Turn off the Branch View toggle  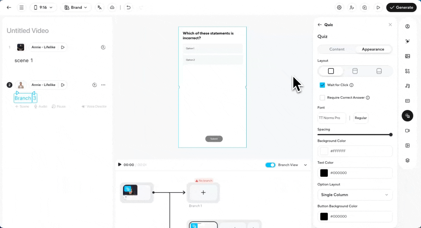270,165
